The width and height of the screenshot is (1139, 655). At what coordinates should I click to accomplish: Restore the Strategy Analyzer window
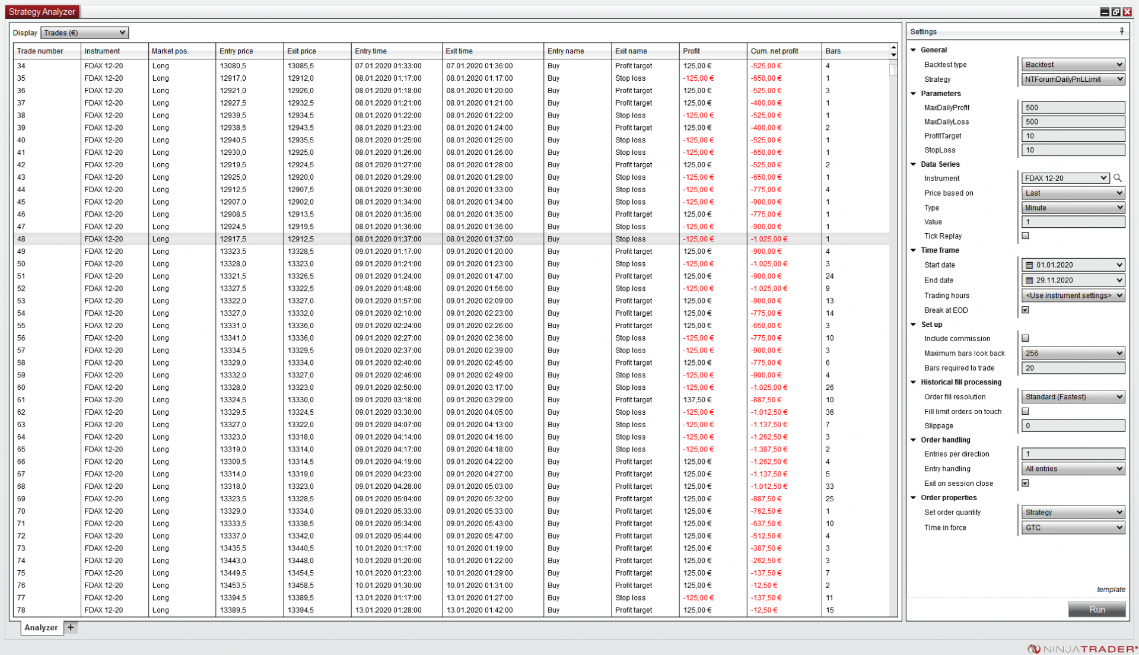1116,12
